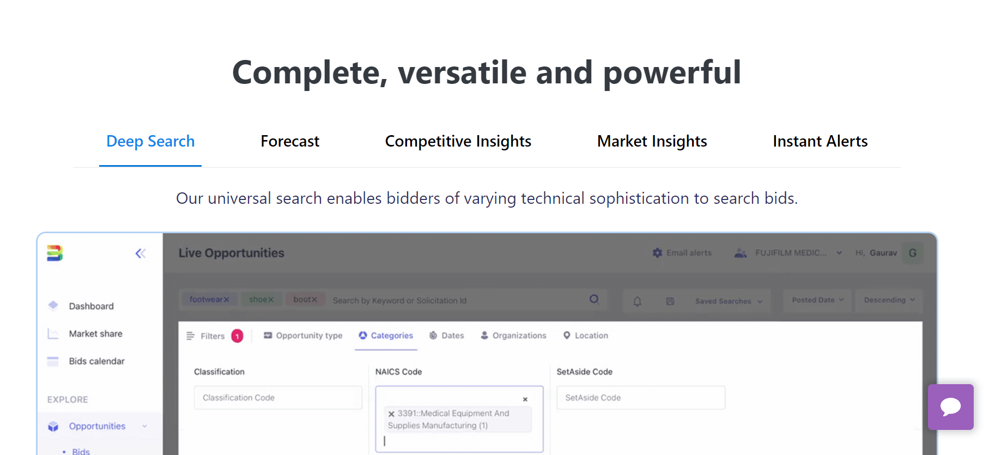Screen dimensions: 989x455
Task: Open Email alerts gear icon
Action: (x=658, y=253)
